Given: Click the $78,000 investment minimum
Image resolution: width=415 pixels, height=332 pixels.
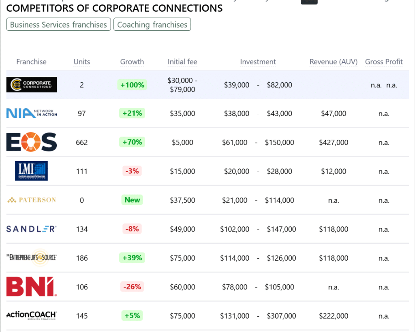Looking at the screenshot, I should (x=235, y=287).
